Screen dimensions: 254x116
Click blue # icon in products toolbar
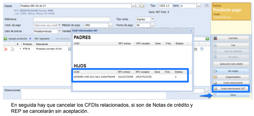pos(30,39)
